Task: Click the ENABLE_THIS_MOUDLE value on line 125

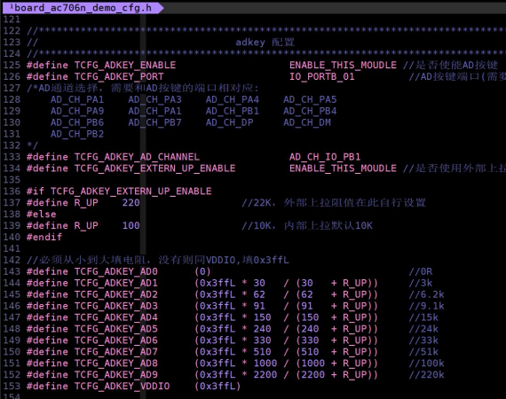Action: tap(343, 65)
